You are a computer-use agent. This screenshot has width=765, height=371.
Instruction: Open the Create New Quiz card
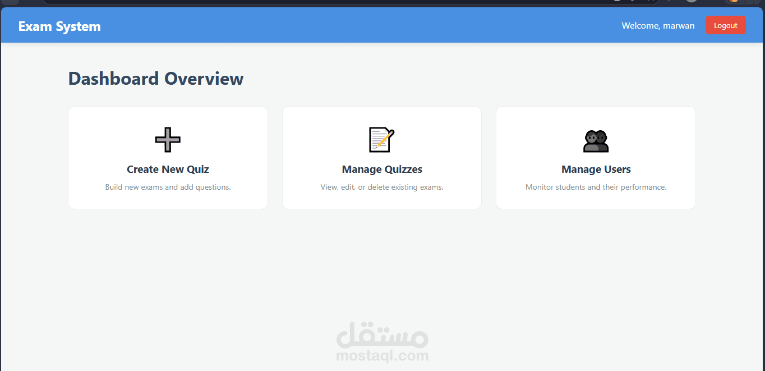tap(168, 157)
